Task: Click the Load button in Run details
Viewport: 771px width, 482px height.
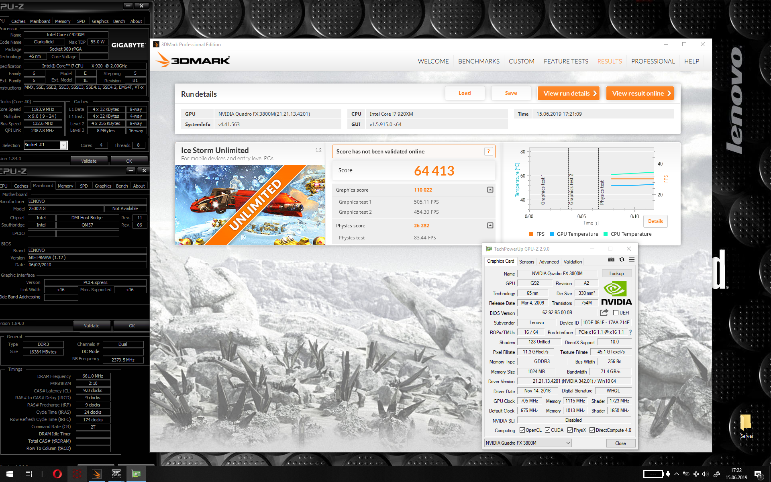Action: 465,93
